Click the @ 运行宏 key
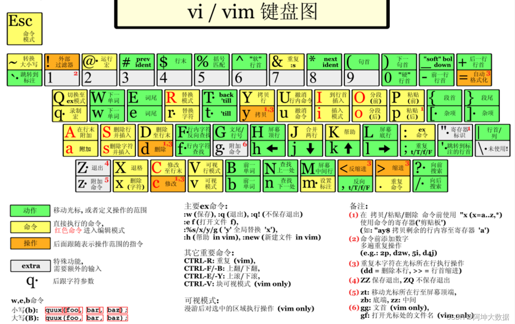This screenshot has height=324, width=515. (99, 62)
